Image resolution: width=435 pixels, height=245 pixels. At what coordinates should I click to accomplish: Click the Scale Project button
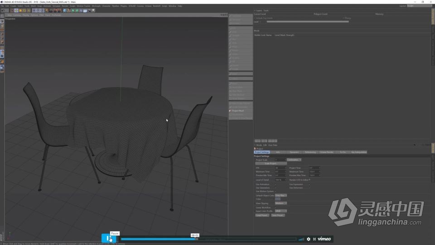[271, 164]
